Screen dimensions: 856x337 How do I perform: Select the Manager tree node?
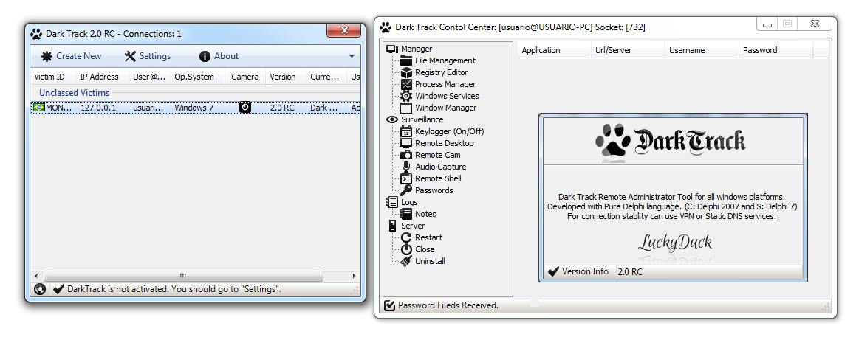tap(417, 49)
